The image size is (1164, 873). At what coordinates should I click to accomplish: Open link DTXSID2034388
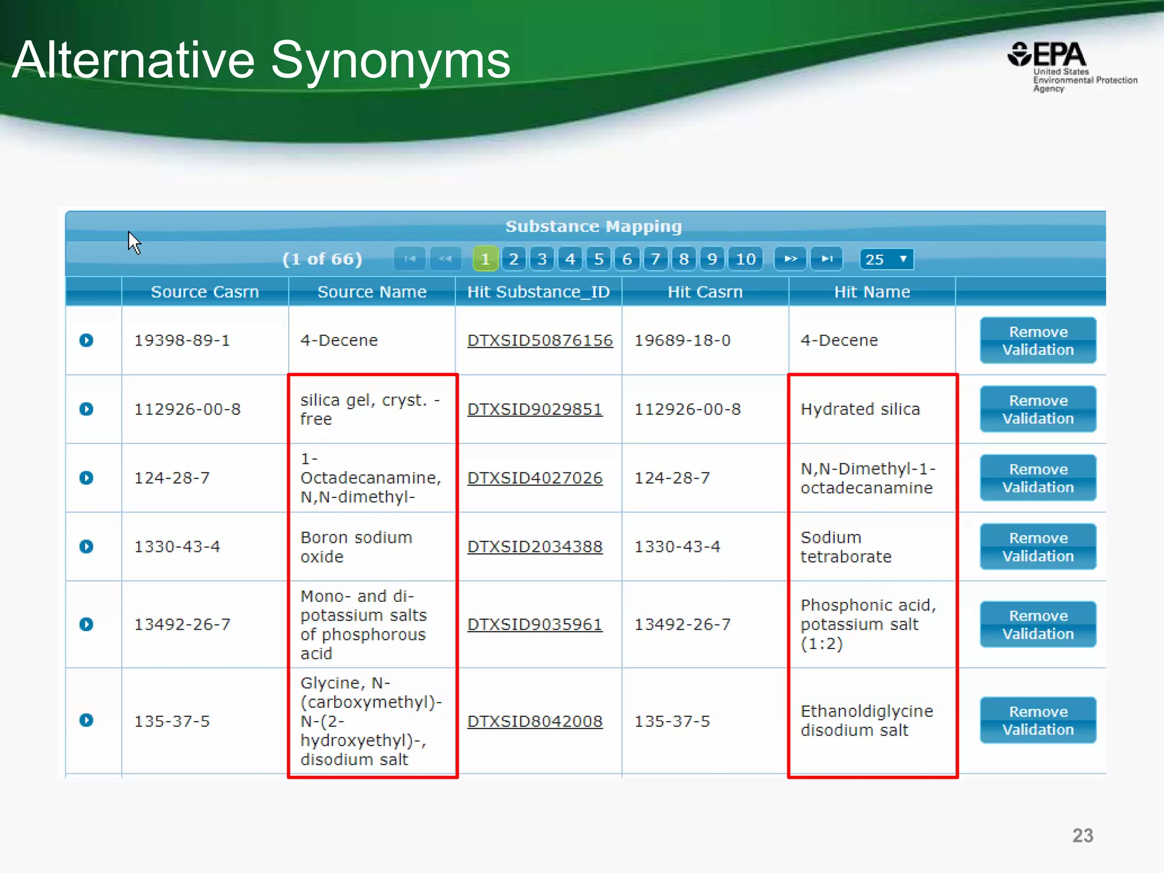pyautogui.click(x=535, y=547)
